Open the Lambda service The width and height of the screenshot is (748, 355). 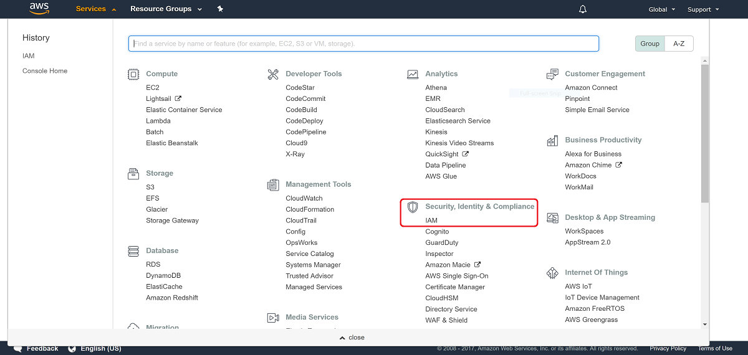point(158,121)
